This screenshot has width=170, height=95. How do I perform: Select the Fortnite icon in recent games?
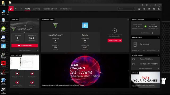pos(85,25)
